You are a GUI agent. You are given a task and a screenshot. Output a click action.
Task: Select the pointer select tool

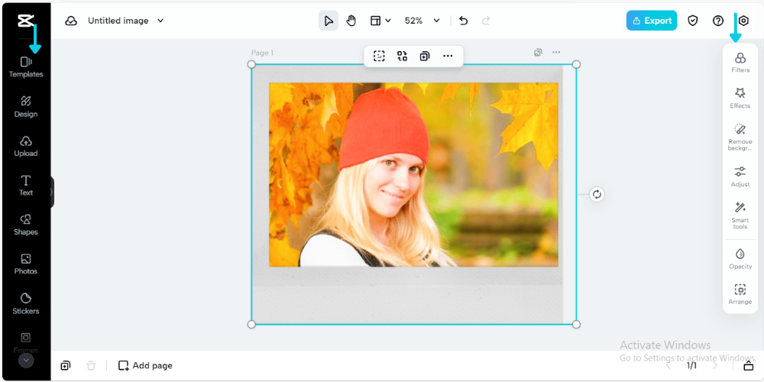pyautogui.click(x=329, y=21)
